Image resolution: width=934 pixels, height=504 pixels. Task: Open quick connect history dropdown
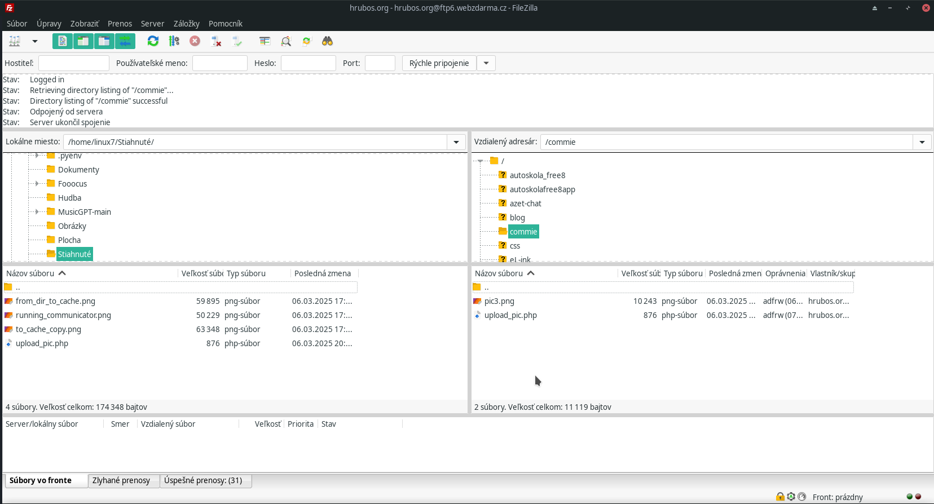pos(486,63)
